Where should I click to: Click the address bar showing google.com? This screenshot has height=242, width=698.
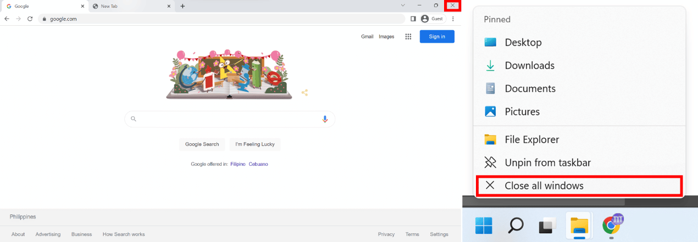(x=223, y=19)
